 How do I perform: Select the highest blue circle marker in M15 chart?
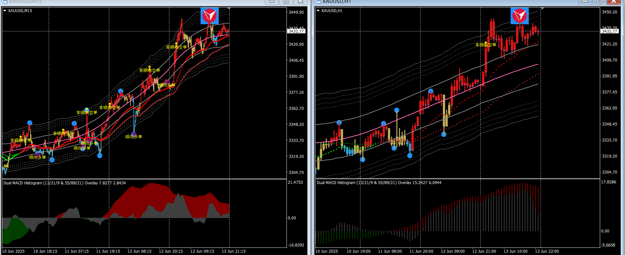point(121,91)
